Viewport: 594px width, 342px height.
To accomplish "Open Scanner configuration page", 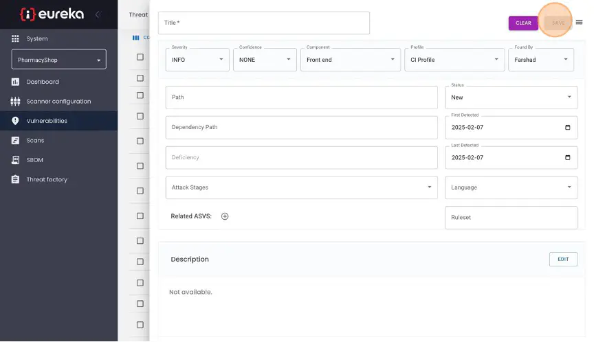I will click(x=58, y=102).
